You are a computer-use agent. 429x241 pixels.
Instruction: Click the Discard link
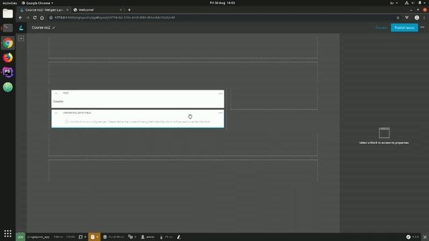[381, 27]
